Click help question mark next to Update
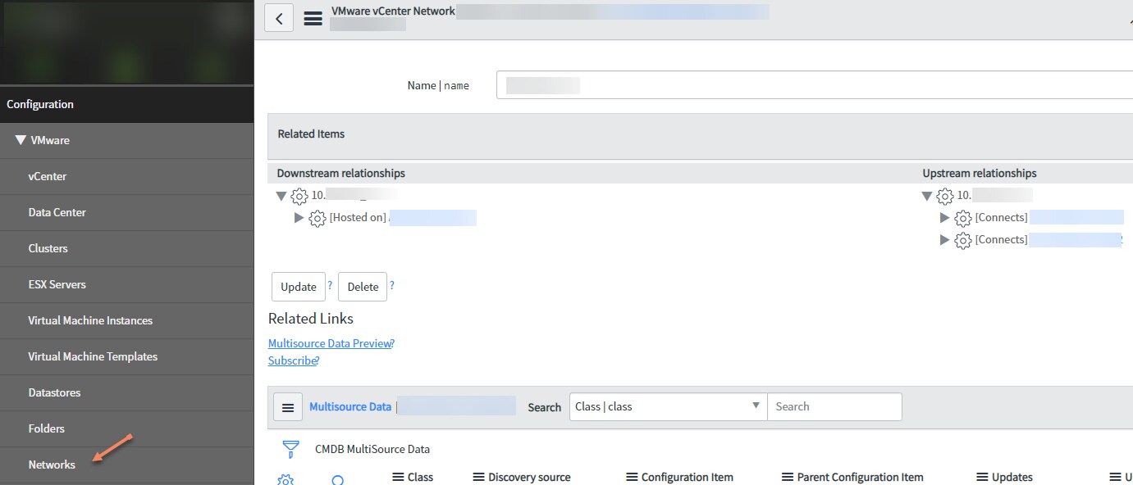The height and width of the screenshot is (485, 1133). [331, 285]
